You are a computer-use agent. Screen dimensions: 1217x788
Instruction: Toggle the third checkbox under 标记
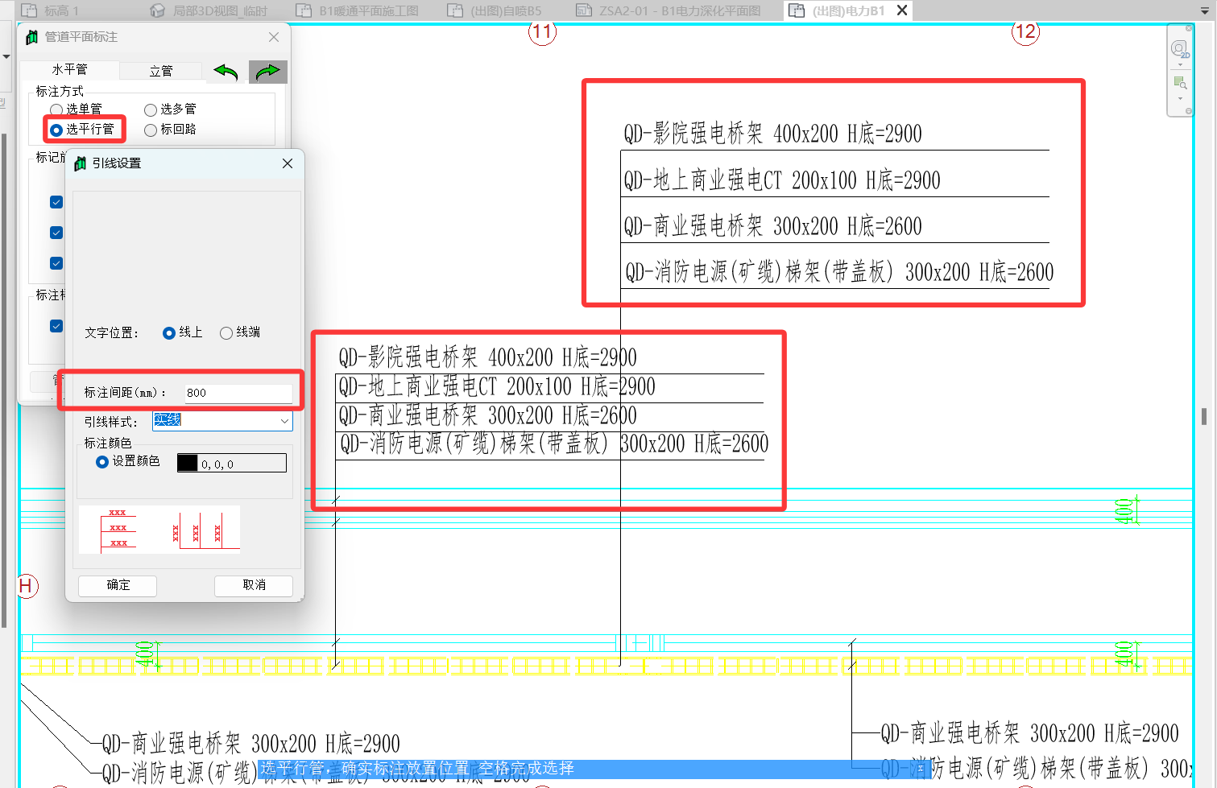pyautogui.click(x=56, y=263)
